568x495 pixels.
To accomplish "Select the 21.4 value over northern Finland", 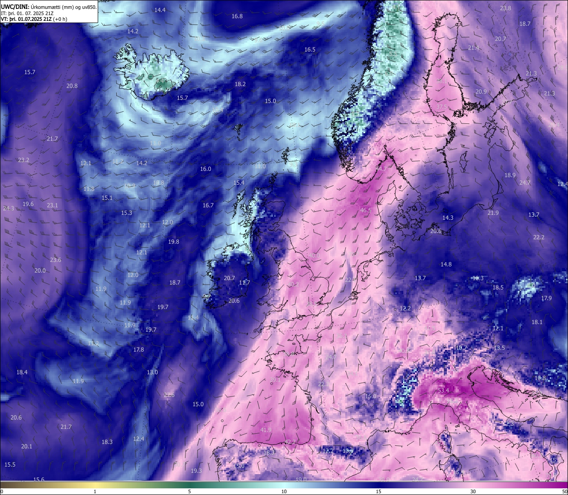I will click(473, 48).
